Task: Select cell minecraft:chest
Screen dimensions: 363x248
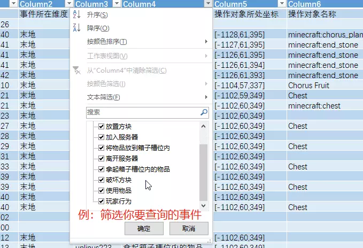Action: (325, 106)
